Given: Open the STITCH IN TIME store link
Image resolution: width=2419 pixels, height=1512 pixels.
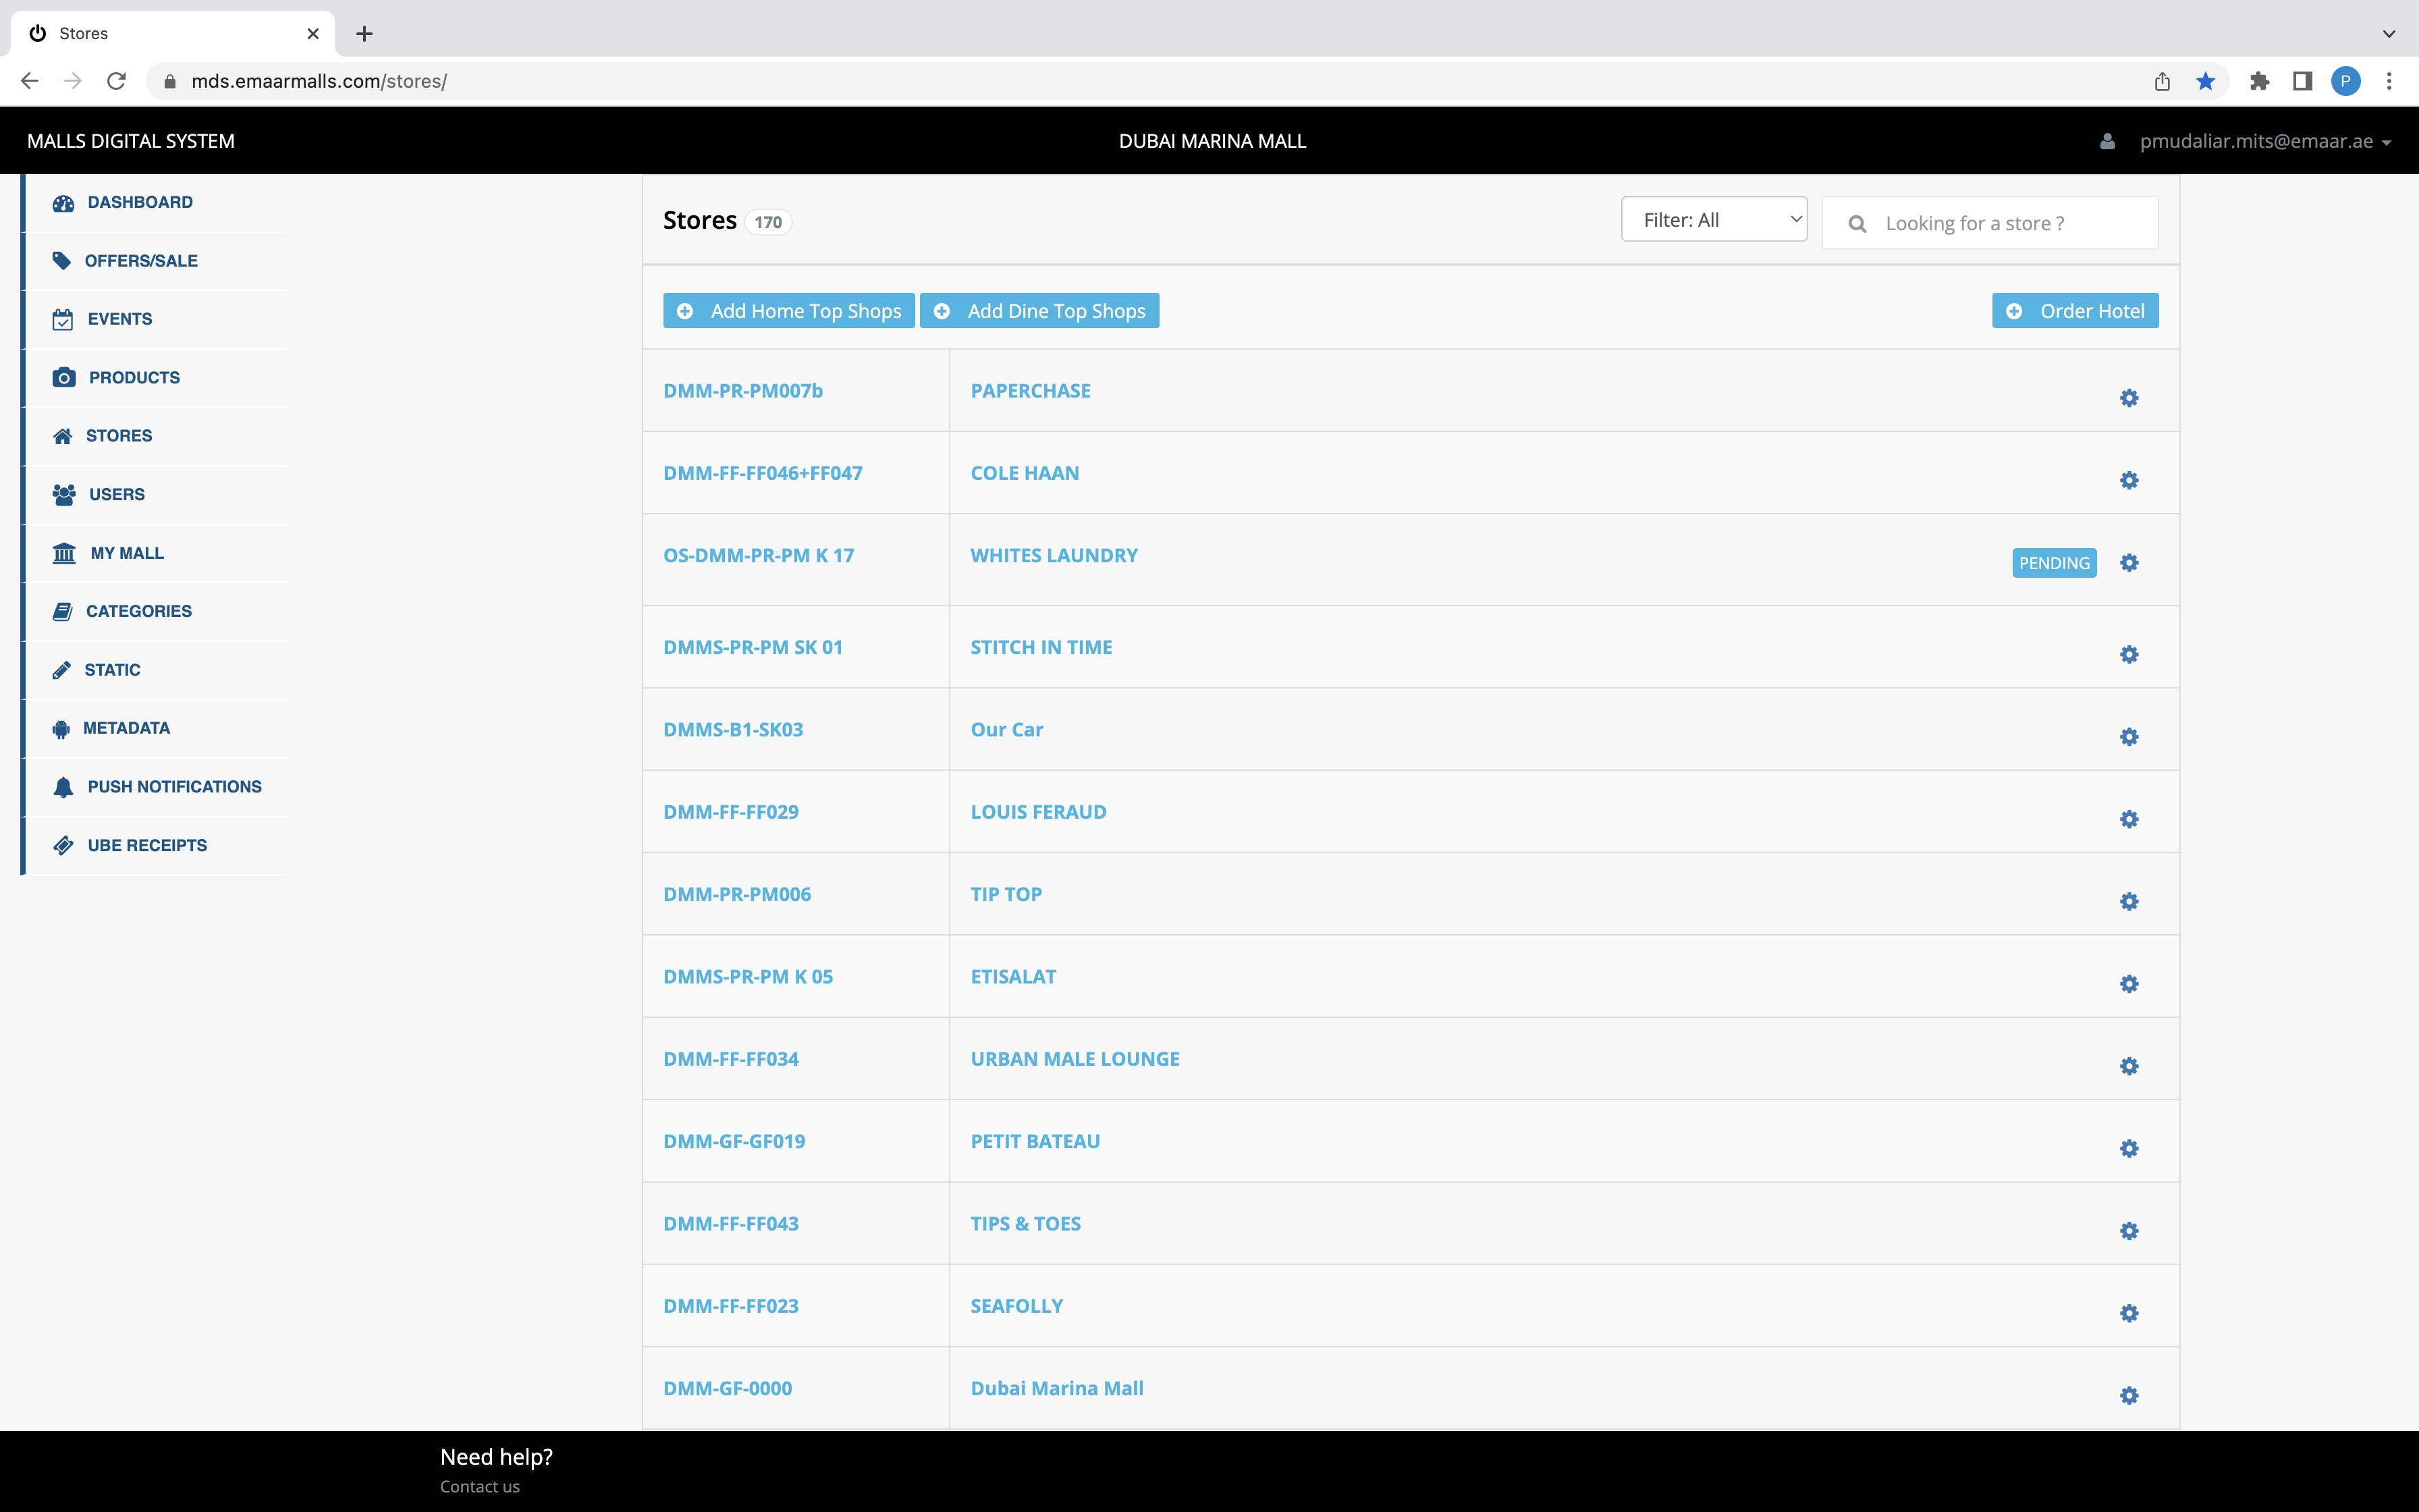Looking at the screenshot, I should [1041, 647].
